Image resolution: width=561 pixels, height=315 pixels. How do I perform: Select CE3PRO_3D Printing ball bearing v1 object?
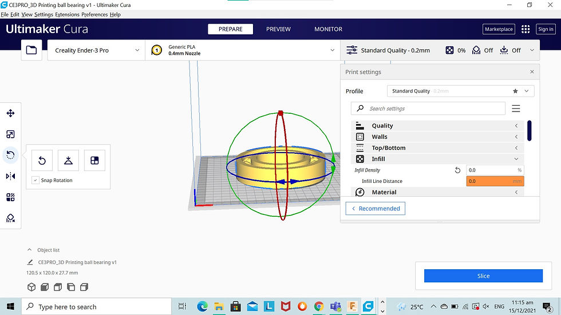[77, 262]
